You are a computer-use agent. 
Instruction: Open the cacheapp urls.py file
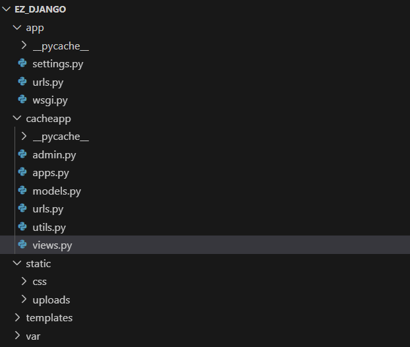point(47,209)
